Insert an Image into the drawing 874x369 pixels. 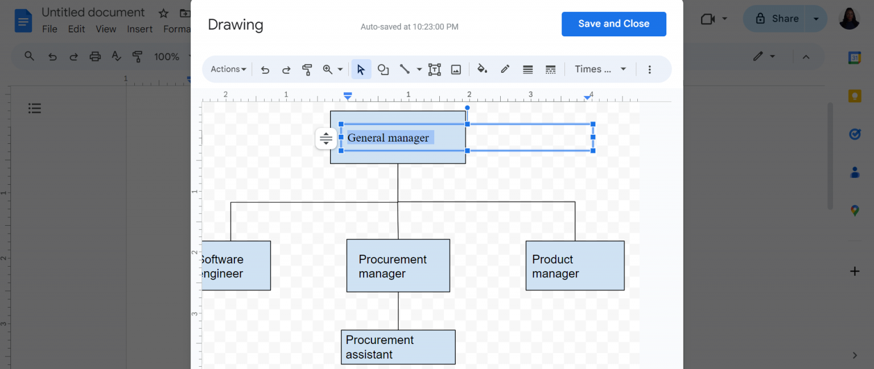456,69
